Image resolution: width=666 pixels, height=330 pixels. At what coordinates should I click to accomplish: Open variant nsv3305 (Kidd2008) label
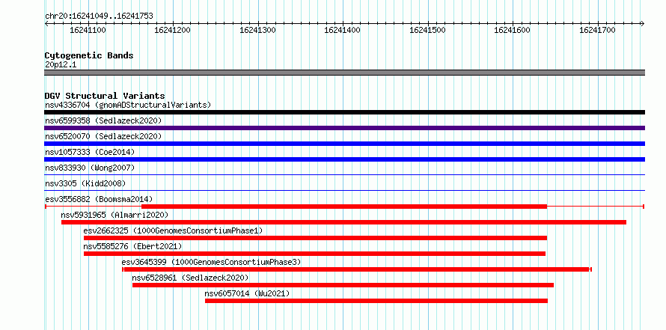pyautogui.click(x=85, y=183)
